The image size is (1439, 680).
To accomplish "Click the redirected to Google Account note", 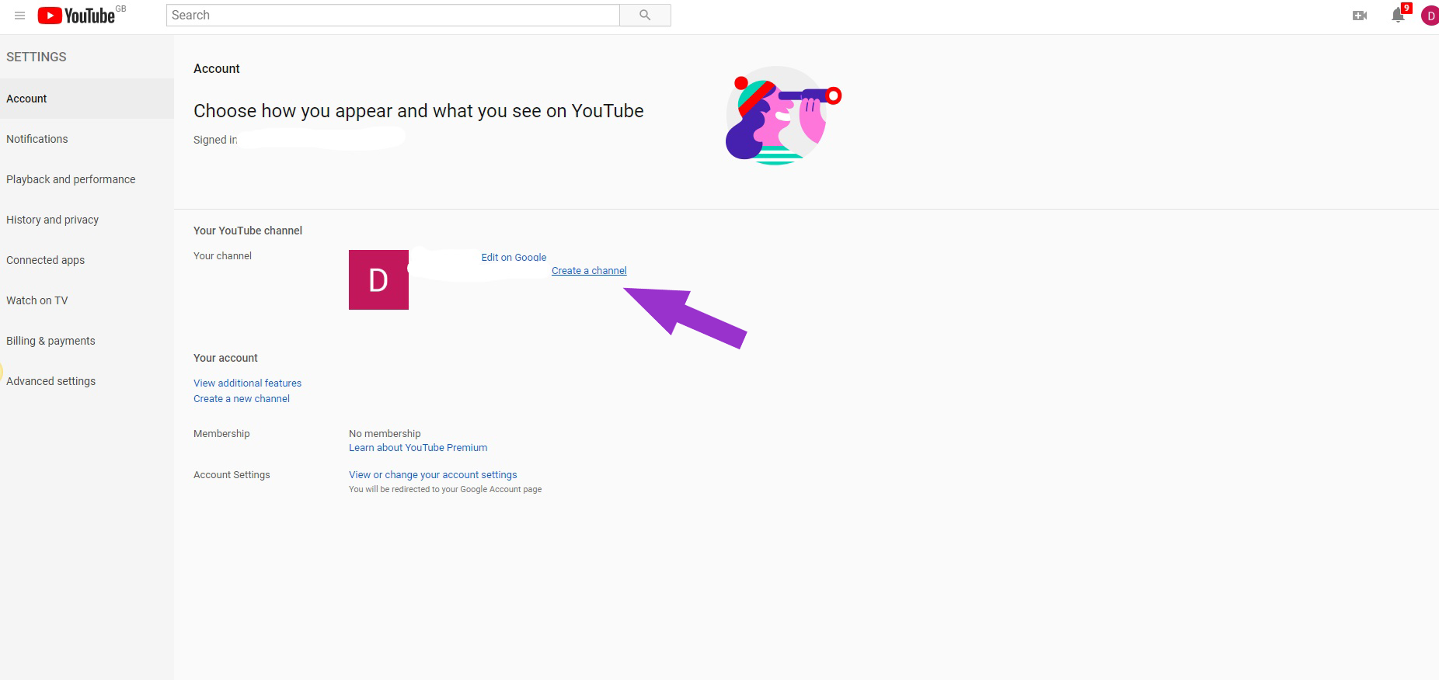I will coord(445,489).
